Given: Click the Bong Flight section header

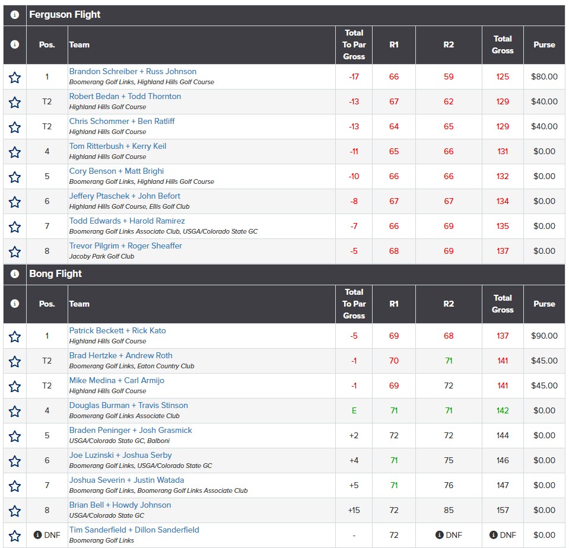Looking at the screenshot, I should click(x=284, y=274).
